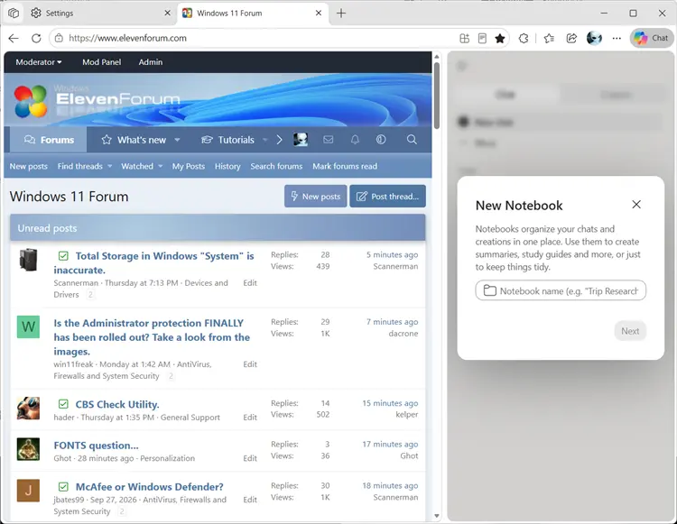Image resolution: width=677 pixels, height=524 pixels.
Task: Edit the FONTS question thread
Action: [249, 458]
